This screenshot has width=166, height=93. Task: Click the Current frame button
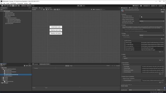pyautogui.click(x=118, y=66)
